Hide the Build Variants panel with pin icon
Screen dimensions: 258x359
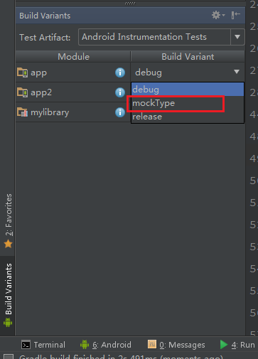(x=236, y=15)
